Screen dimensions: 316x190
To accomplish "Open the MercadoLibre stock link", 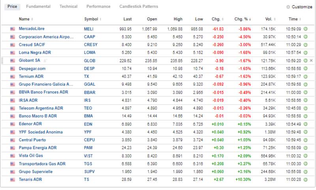I will tap(32, 29).
